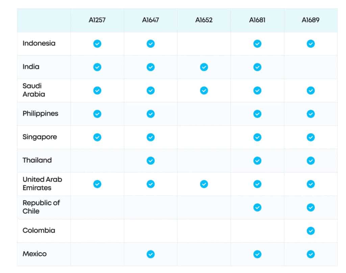346x273 pixels.
Task: Select the A1652 column header
Action: click(x=204, y=20)
